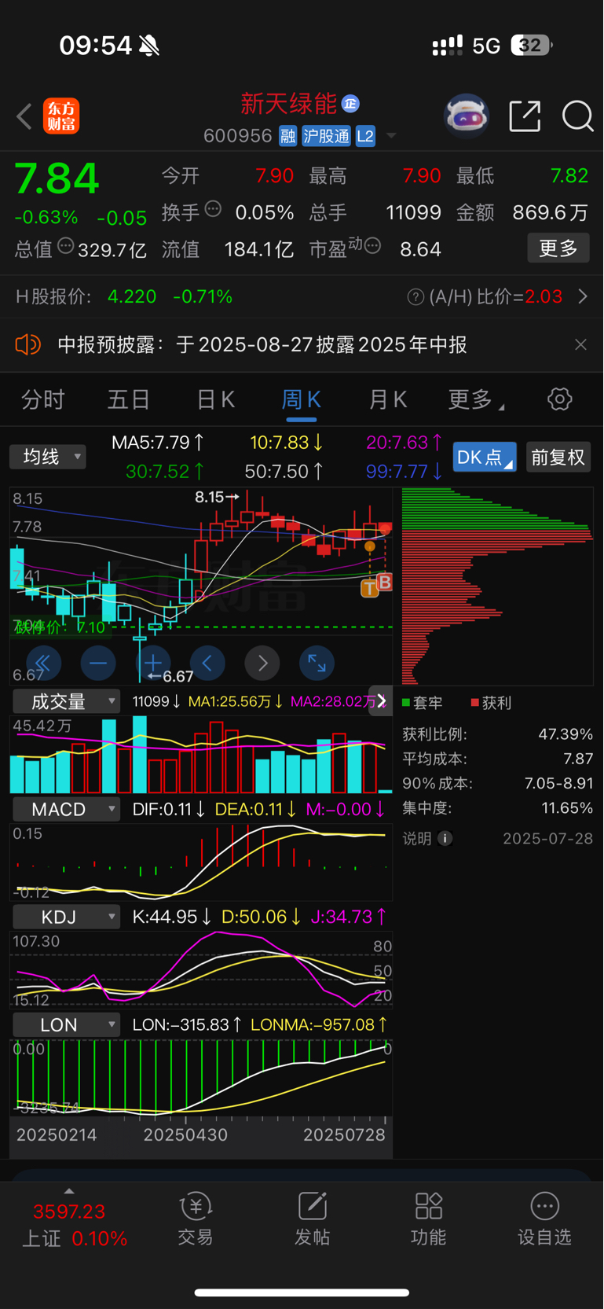The image size is (604, 1309).
Task: Open the 前复权 adjustment selector
Action: [558, 457]
